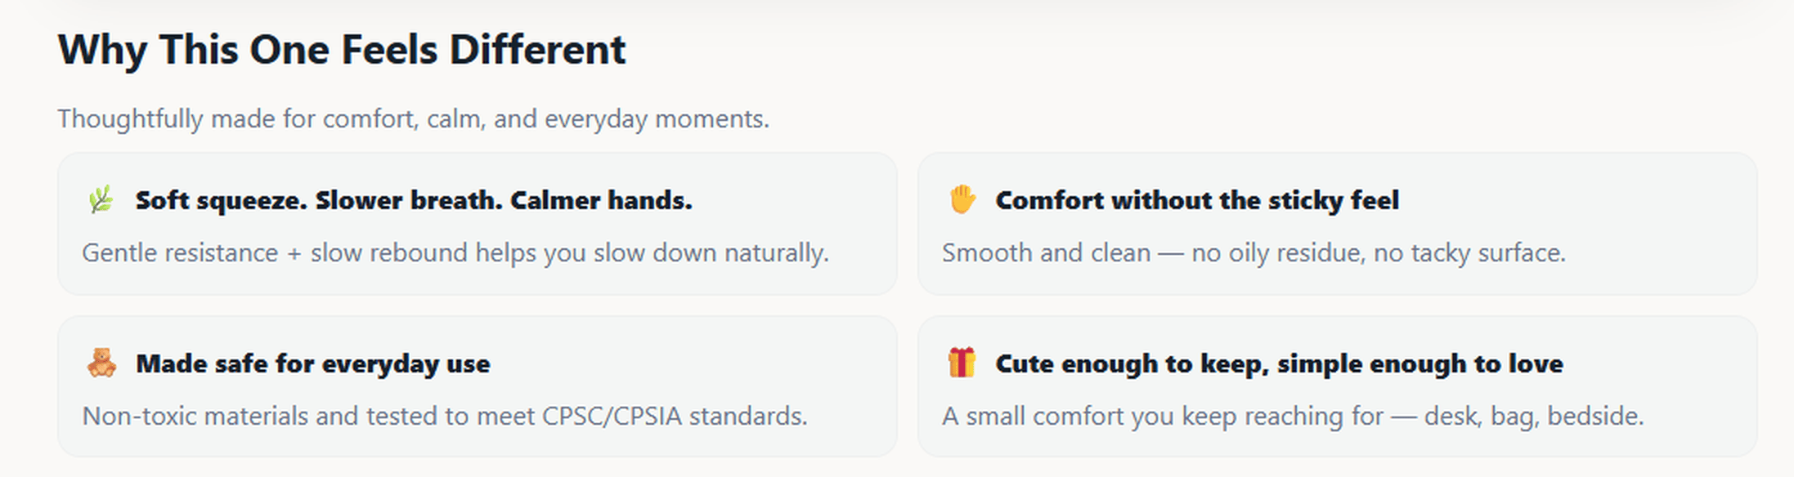Click the green leaf sprig icon
The height and width of the screenshot is (477, 1794).
tap(101, 200)
